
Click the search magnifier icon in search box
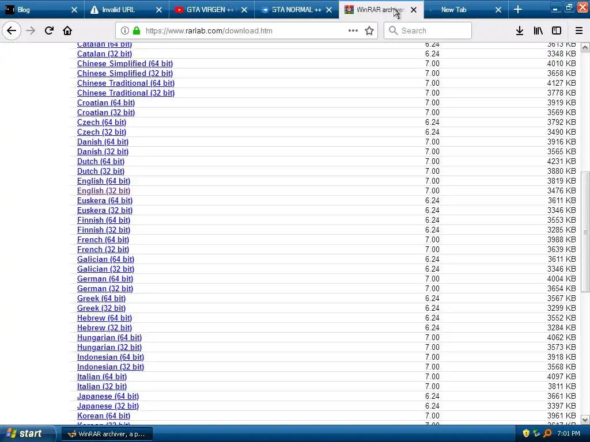click(393, 31)
